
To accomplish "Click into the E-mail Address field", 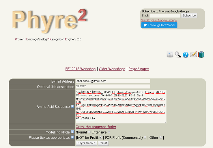I will pos(113,81).
